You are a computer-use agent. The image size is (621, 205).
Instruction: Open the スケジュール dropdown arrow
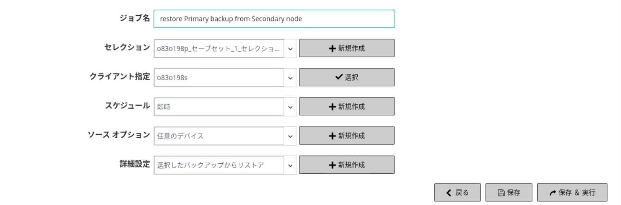pyautogui.click(x=290, y=107)
